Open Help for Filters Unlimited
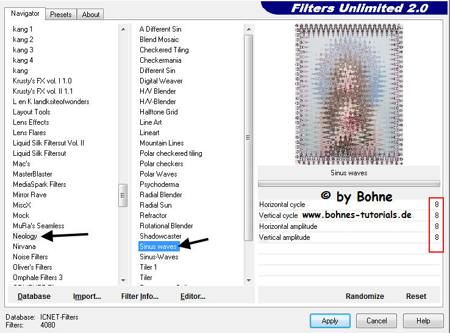Screen dimensions: 450x333 (x=423, y=321)
